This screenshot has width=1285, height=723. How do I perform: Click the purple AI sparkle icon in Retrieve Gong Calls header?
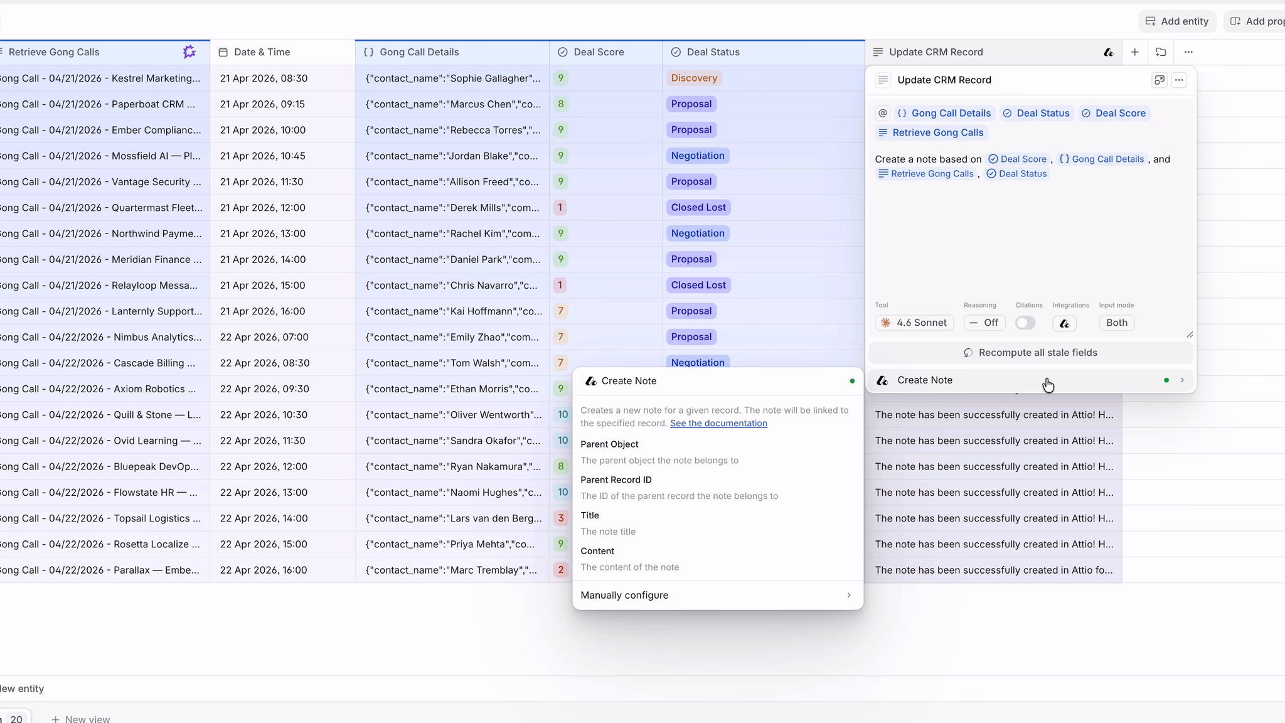point(189,52)
